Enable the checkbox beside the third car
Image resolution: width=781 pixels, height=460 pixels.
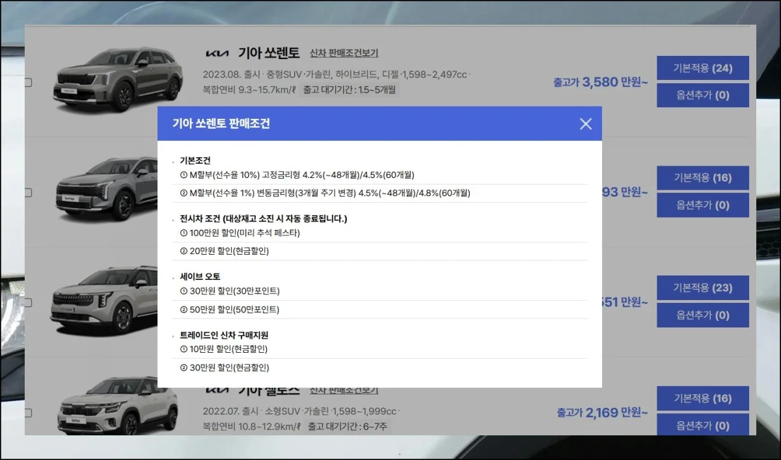point(28,302)
